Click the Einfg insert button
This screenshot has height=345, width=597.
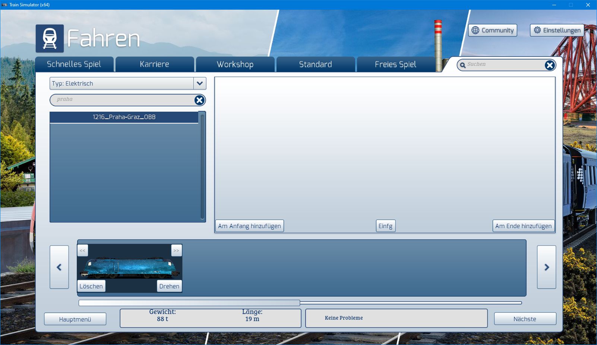pyautogui.click(x=385, y=226)
